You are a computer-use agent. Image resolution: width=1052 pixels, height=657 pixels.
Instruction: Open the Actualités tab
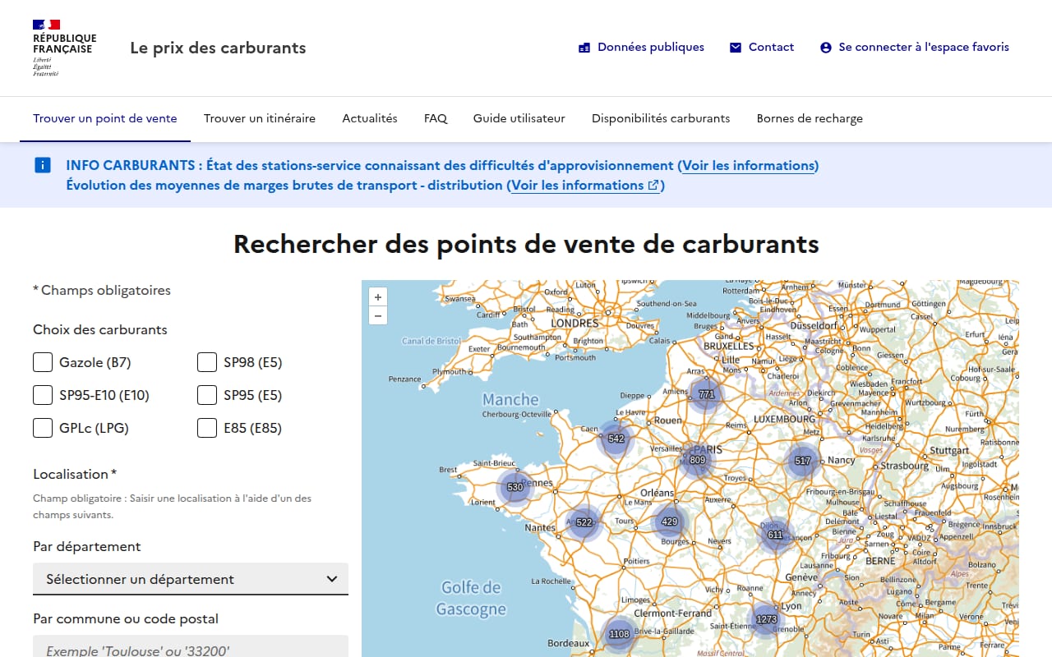pyautogui.click(x=370, y=118)
